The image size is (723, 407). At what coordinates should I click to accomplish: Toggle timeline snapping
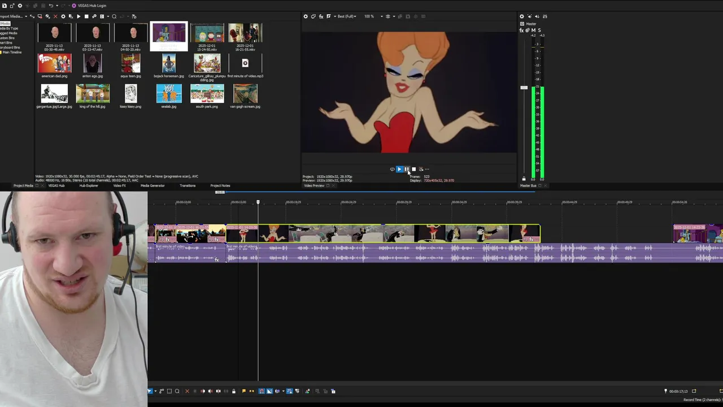262,391
